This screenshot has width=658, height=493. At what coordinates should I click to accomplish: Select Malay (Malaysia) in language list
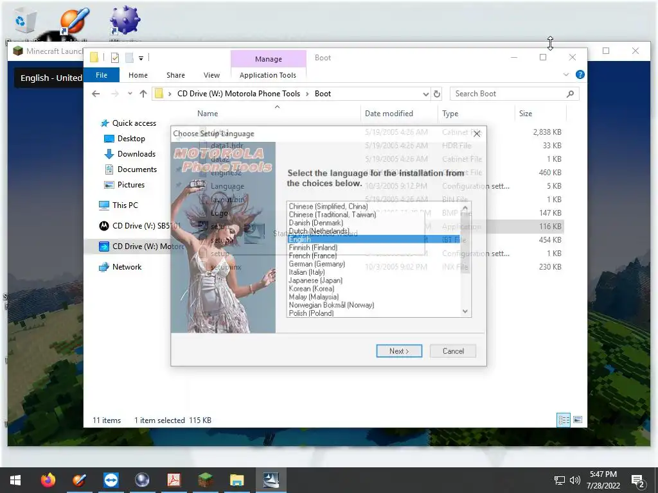(314, 297)
